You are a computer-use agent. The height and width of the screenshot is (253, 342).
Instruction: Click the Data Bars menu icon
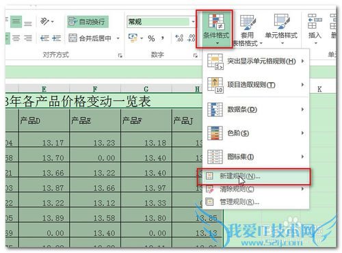click(x=215, y=109)
